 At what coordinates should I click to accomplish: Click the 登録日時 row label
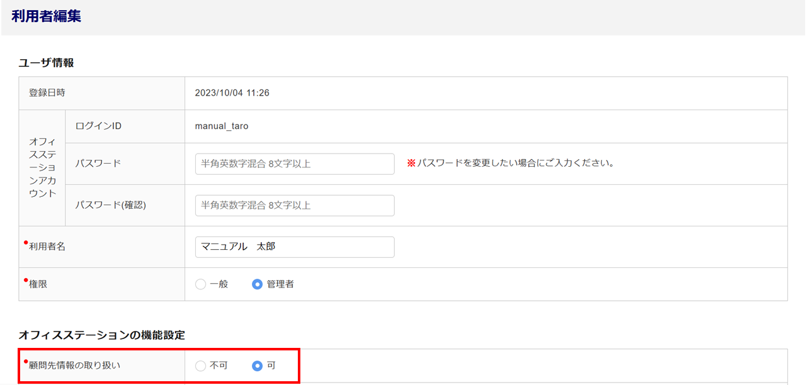pyautogui.click(x=47, y=93)
